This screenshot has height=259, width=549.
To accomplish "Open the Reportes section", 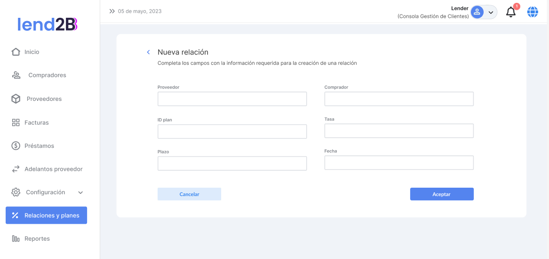I will [37, 239].
